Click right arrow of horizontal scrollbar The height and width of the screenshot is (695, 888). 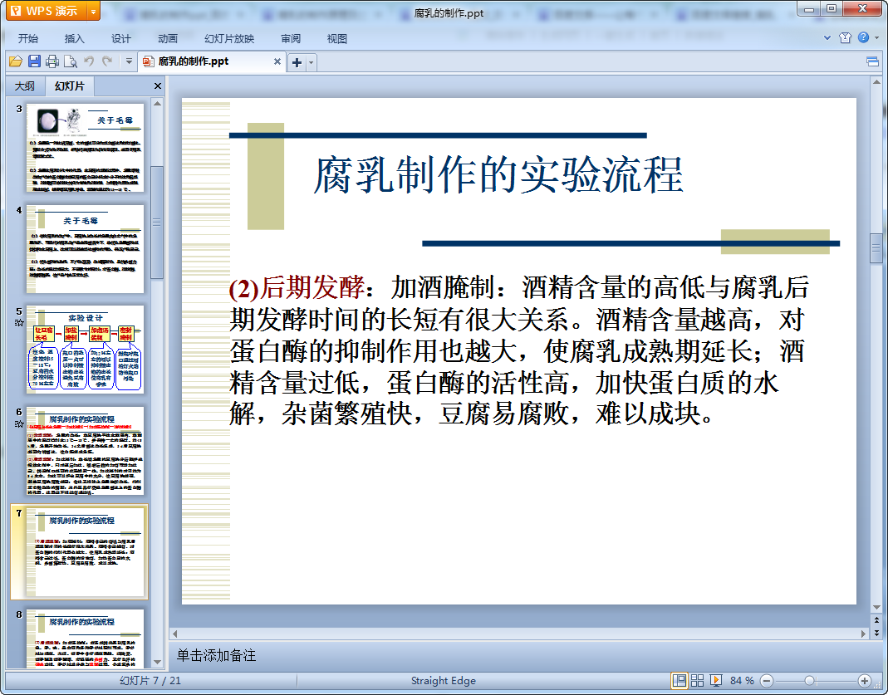point(863,634)
